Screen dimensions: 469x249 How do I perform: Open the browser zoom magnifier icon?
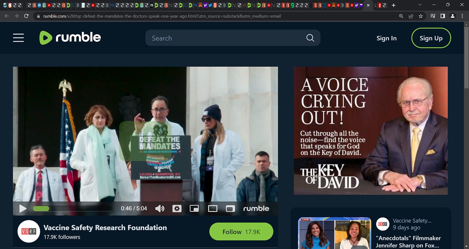click(401, 16)
